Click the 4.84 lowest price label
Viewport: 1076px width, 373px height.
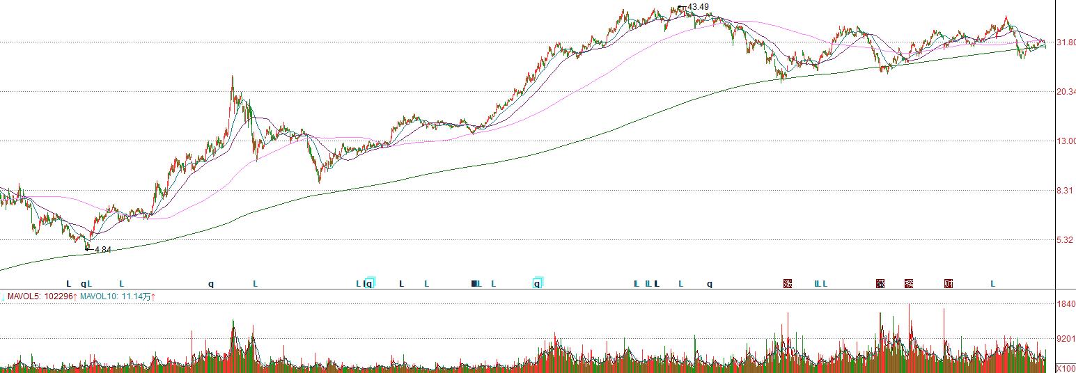tap(102, 250)
